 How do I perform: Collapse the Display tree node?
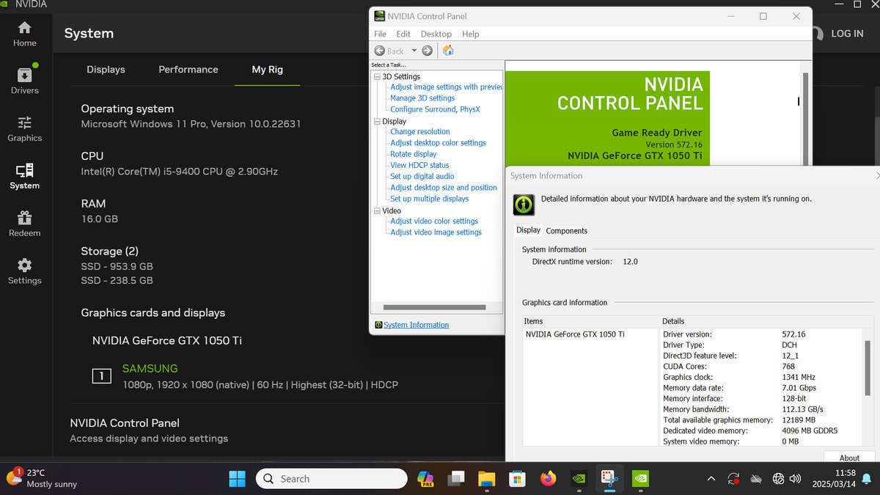click(377, 122)
